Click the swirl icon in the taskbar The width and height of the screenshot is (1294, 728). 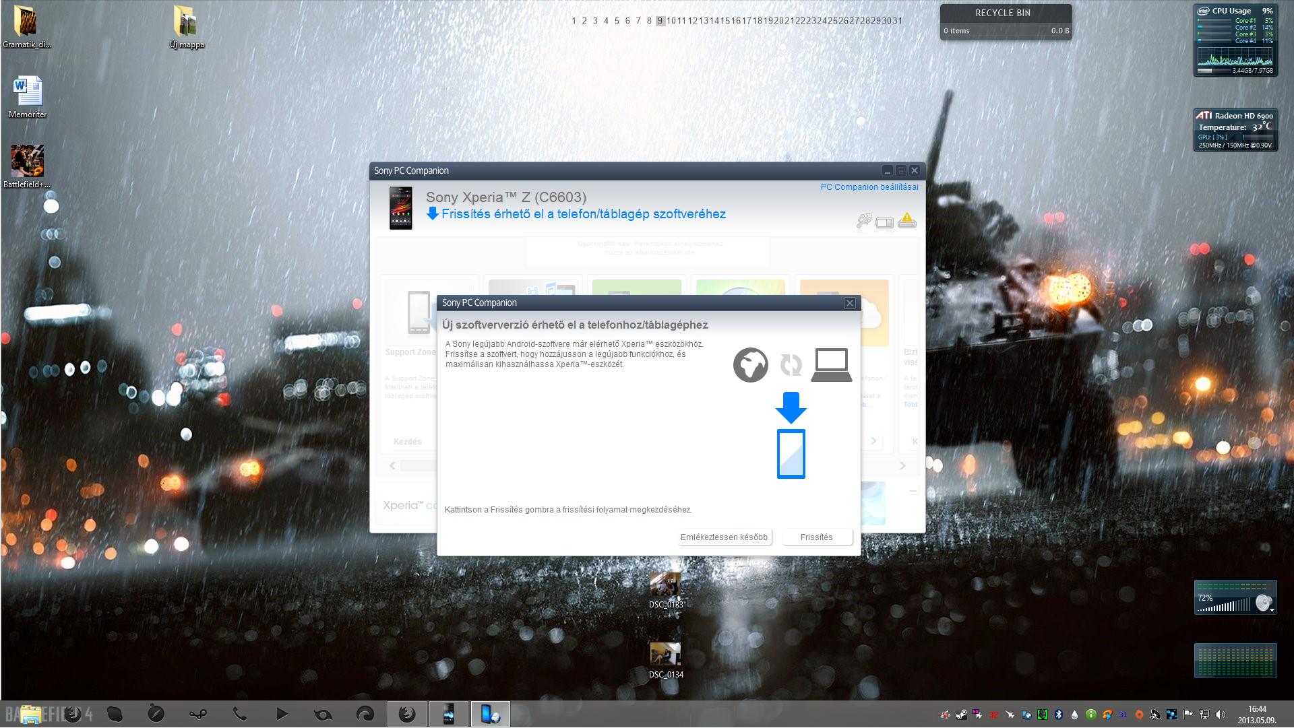pyautogui.click(x=365, y=714)
